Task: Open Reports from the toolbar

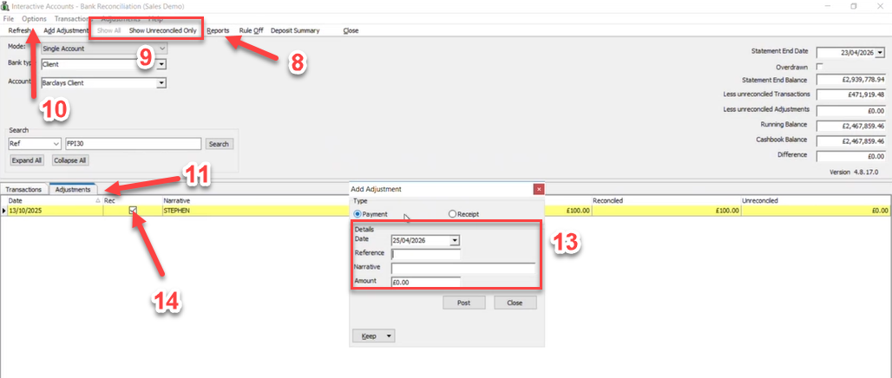Action: tap(218, 30)
